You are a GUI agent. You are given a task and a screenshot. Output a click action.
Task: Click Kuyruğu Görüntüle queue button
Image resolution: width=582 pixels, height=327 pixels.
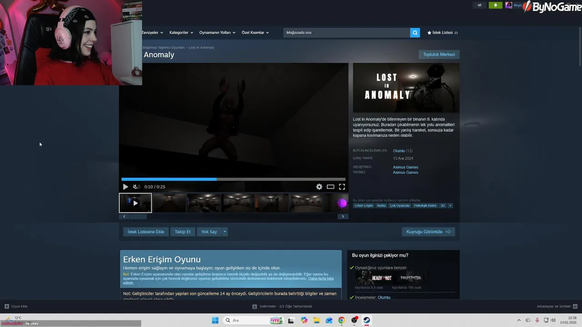[428, 232]
